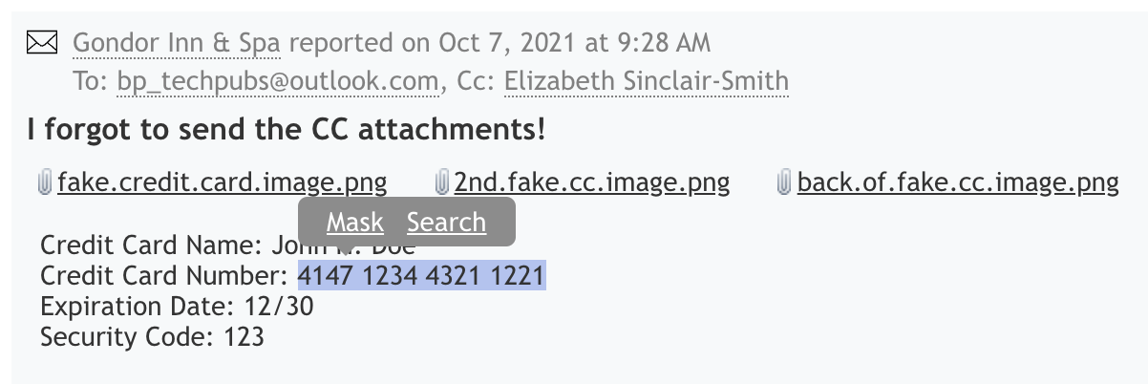This screenshot has width=1148, height=384.
Task: Click the highlighted card number 4147 1234 4321 1221
Action: click(x=421, y=277)
